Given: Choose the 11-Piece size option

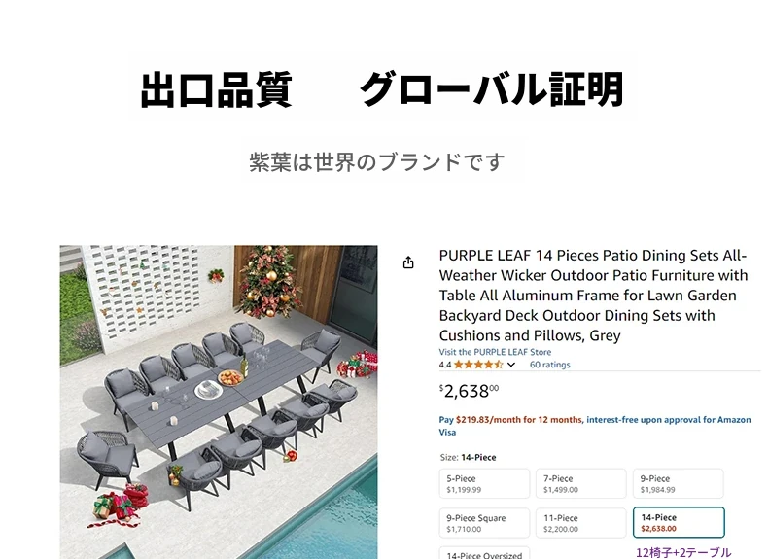Looking at the screenshot, I should click(581, 523).
